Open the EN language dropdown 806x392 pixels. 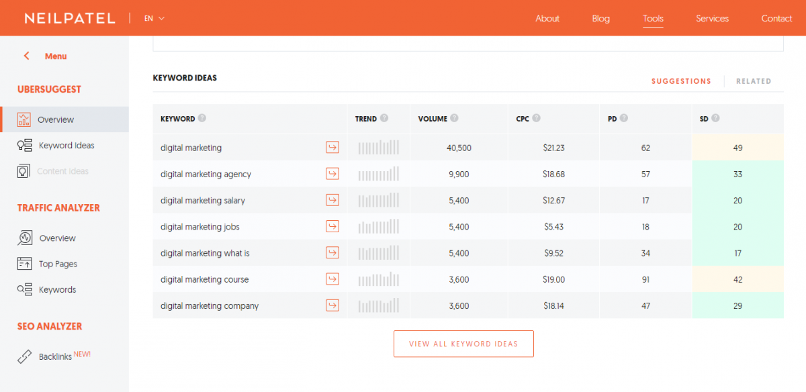point(154,18)
